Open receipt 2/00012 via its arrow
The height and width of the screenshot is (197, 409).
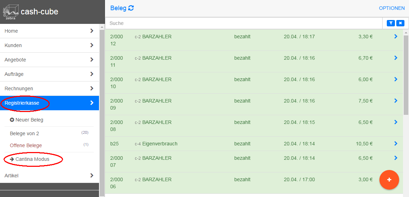396,37
